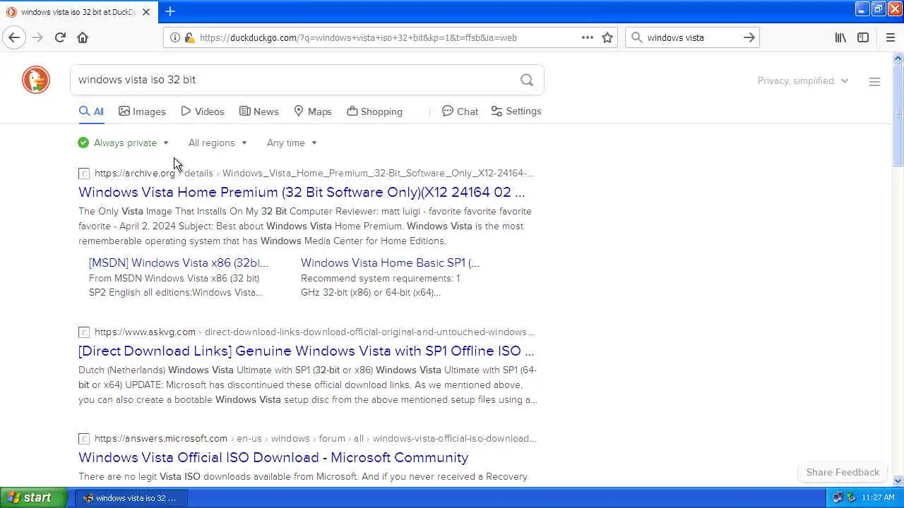Switch to the News tab
The width and height of the screenshot is (904, 508).
(258, 111)
